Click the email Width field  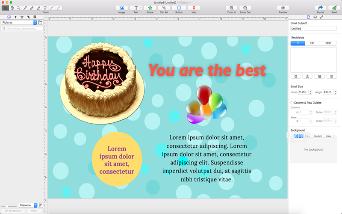(304, 92)
